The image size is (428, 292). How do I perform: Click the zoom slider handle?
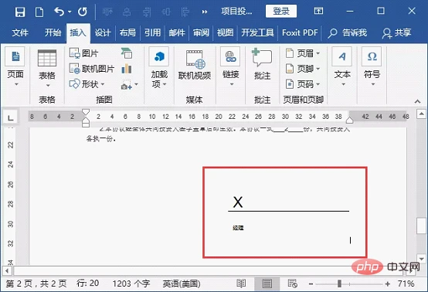[x=340, y=284]
